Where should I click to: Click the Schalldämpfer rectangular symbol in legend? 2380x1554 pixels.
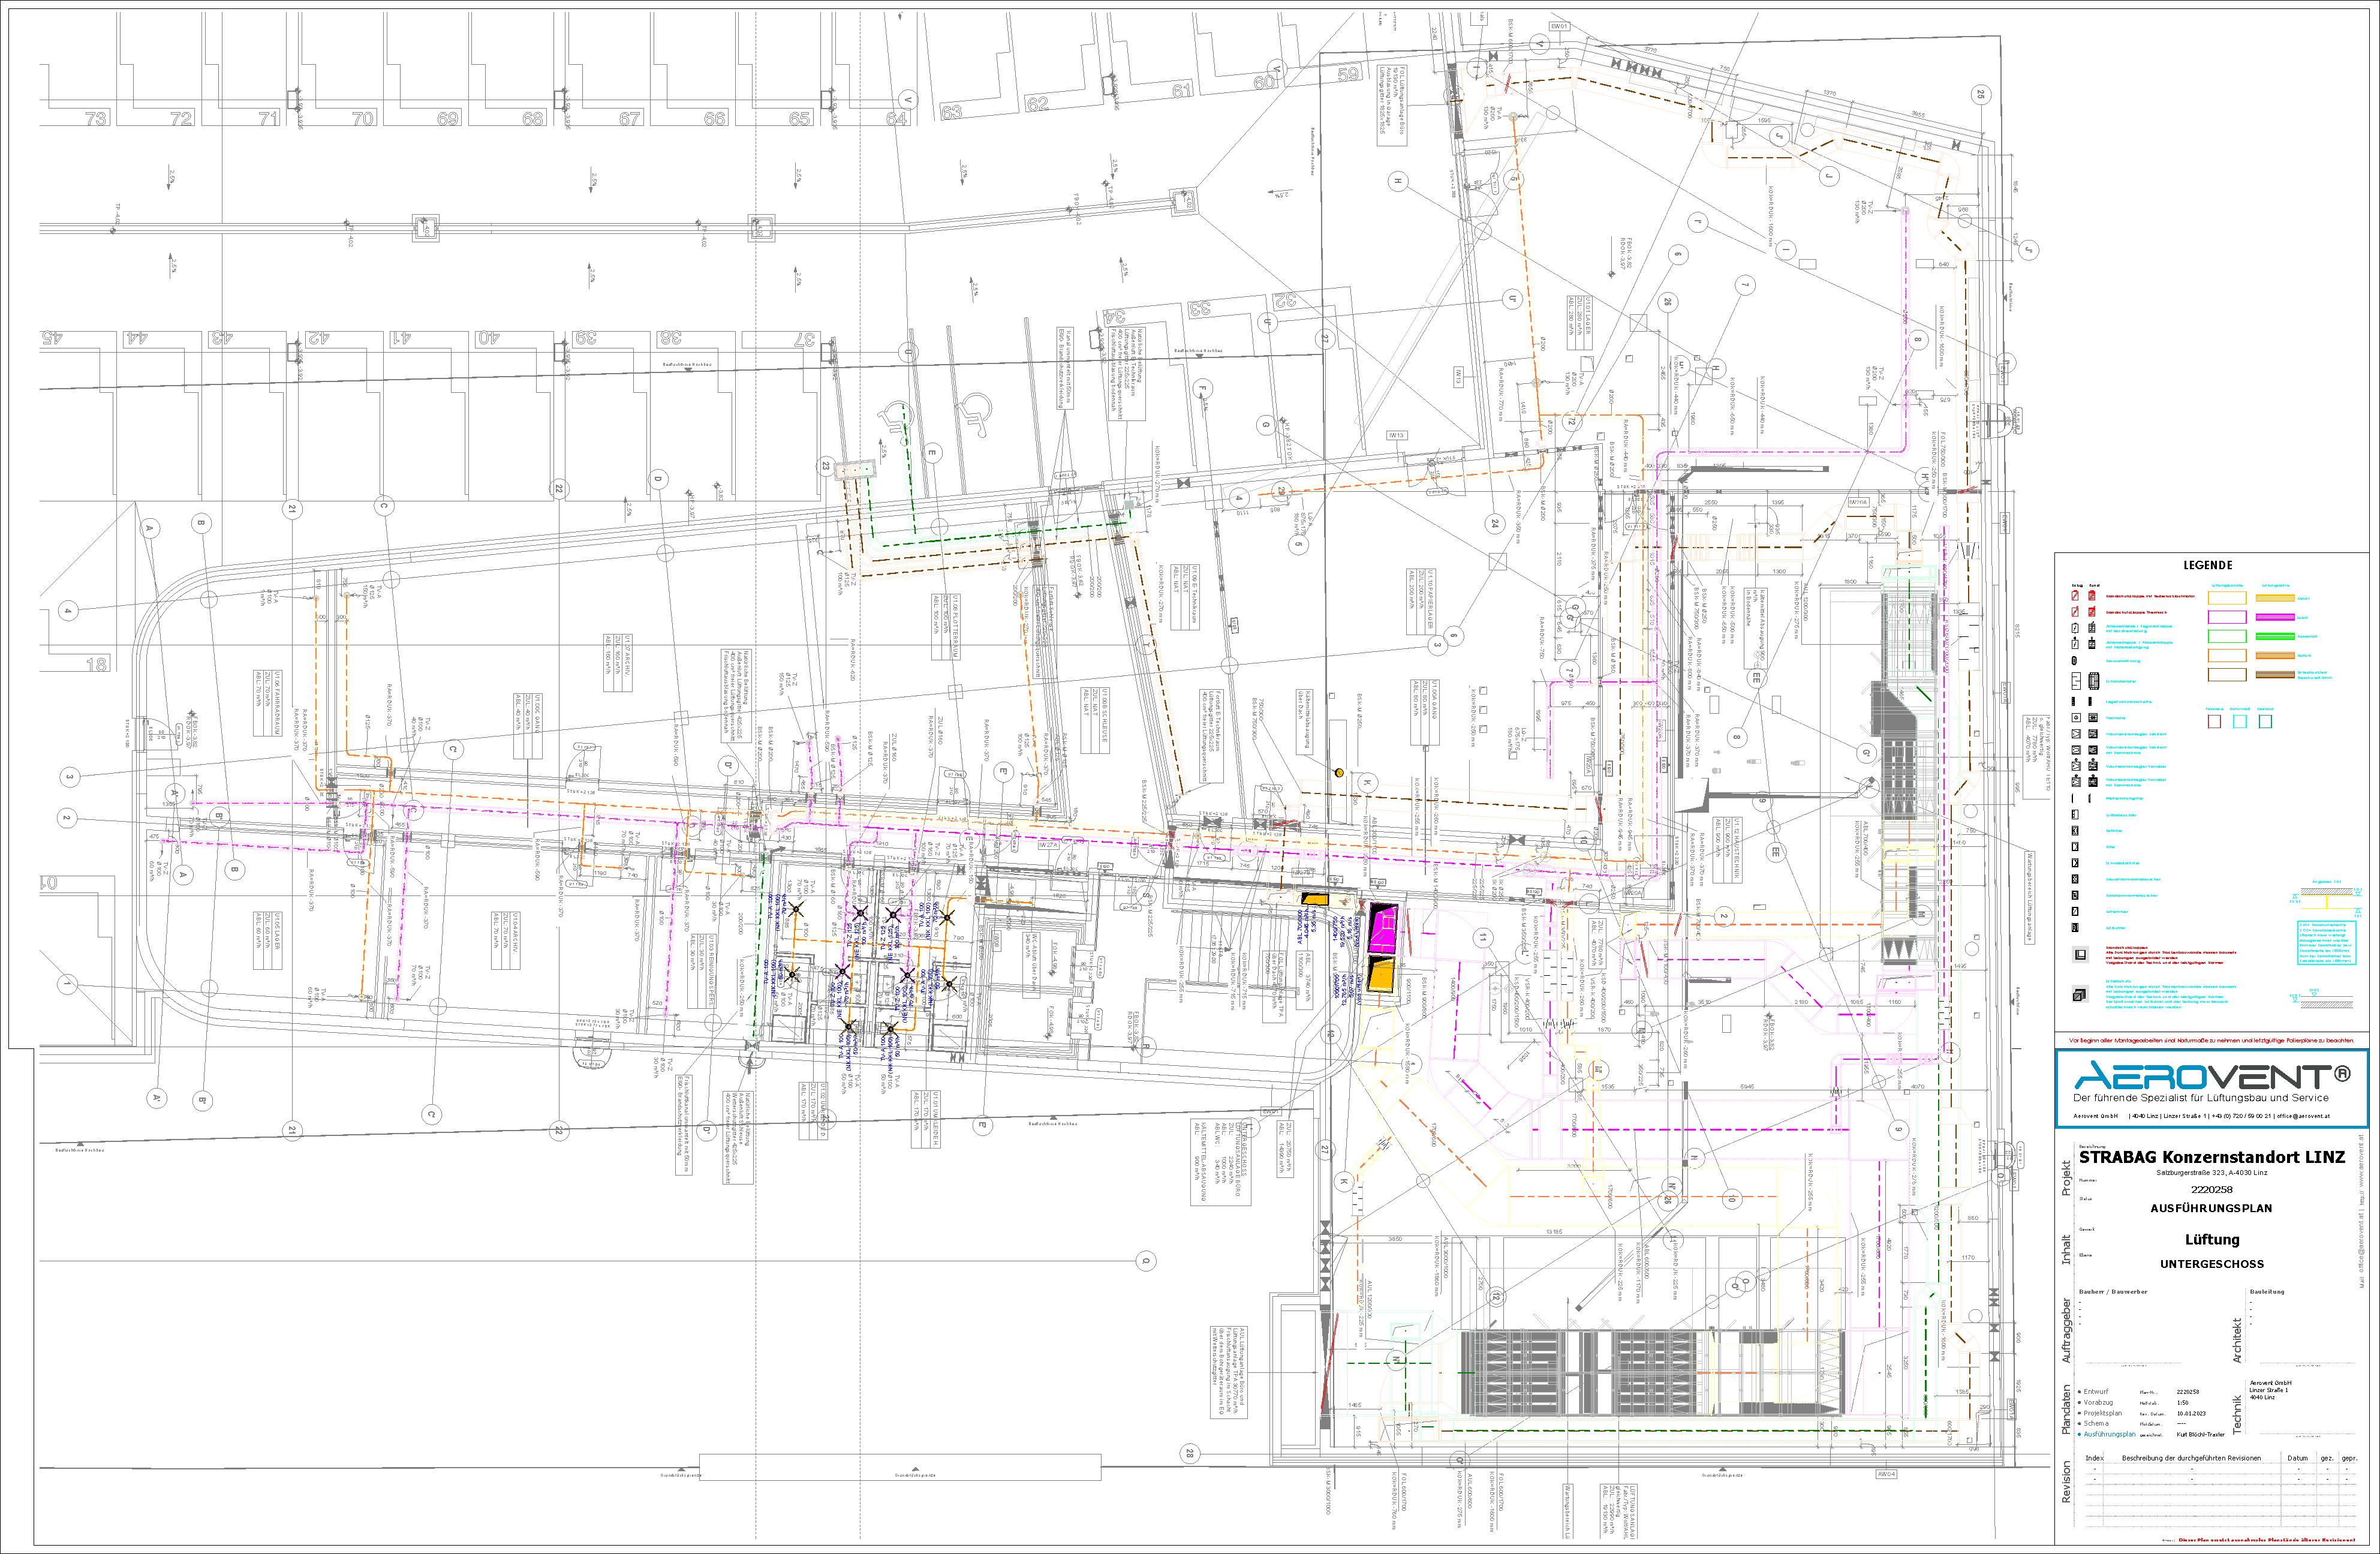[2076, 681]
